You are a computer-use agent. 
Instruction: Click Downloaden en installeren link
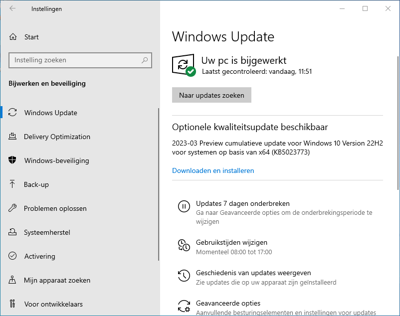pos(213,170)
